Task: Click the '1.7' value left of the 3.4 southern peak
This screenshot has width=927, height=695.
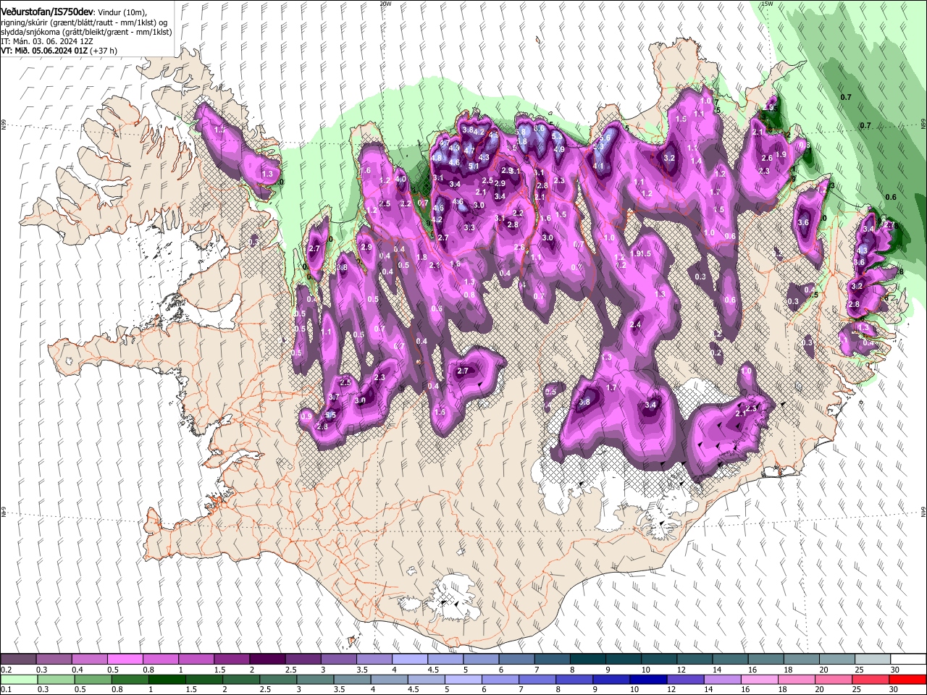Action: (x=611, y=389)
